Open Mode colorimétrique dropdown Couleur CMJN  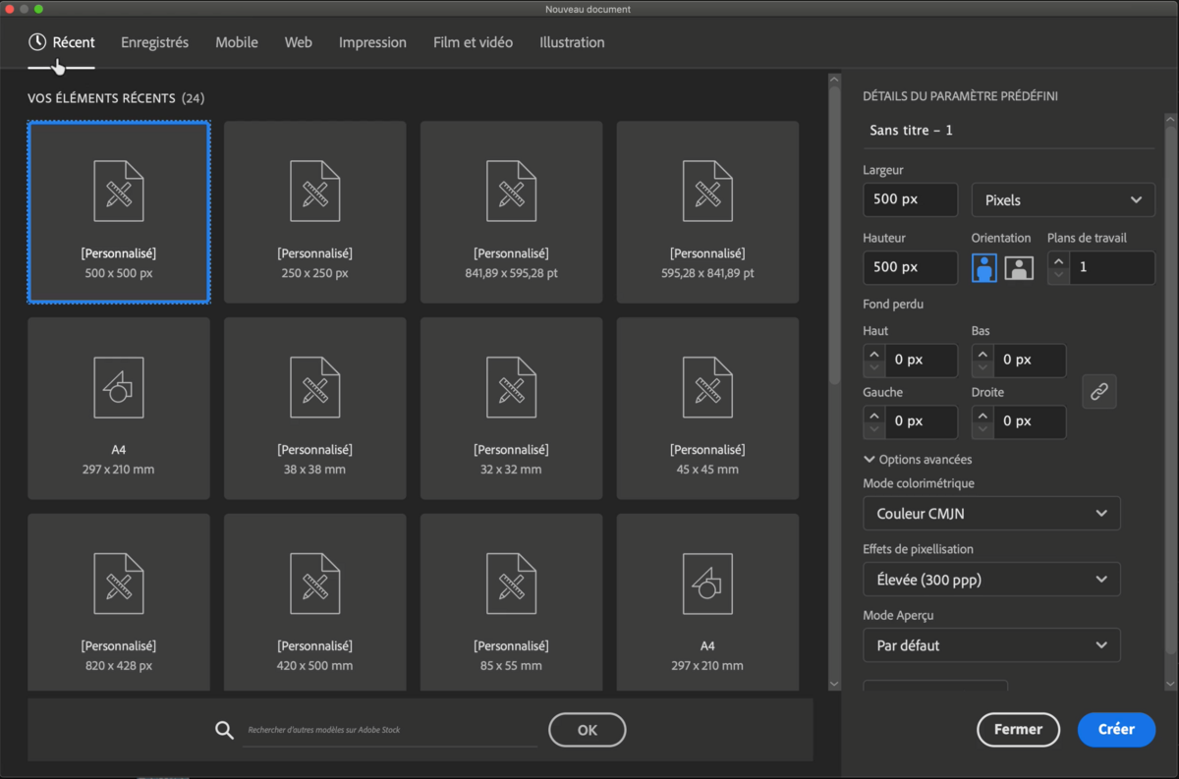pyautogui.click(x=991, y=514)
